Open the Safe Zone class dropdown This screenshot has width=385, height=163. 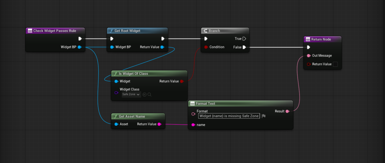click(x=131, y=94)
